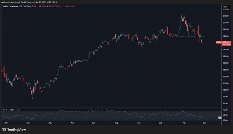Click the 210.00 price axis label

225,16
